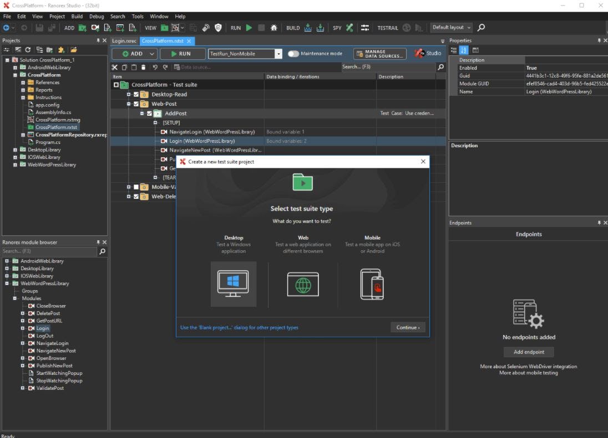608x438 pixels.
Task: Open the Default layout dropdown
Action: click(x=467, y=27)
